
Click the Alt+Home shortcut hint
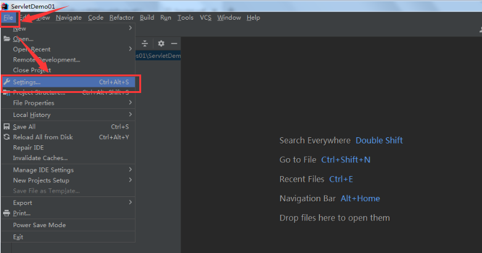[x=360, y=198]
